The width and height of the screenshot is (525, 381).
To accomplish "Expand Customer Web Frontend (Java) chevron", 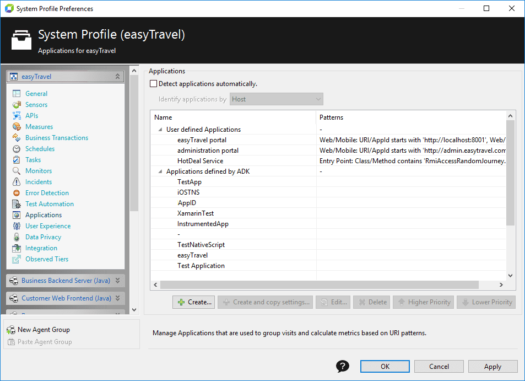I will click(117, 298).
